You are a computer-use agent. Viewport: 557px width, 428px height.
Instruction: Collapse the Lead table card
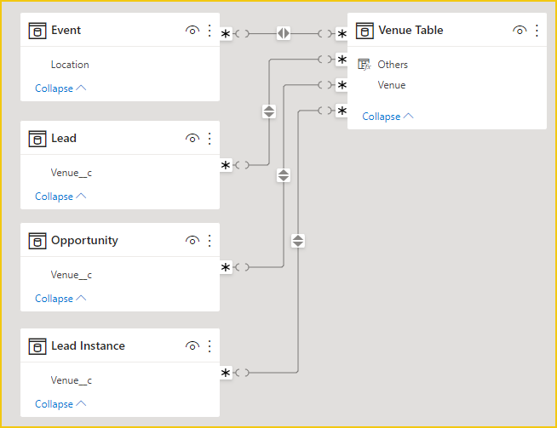pyautogui.click(x=60, y=197)
